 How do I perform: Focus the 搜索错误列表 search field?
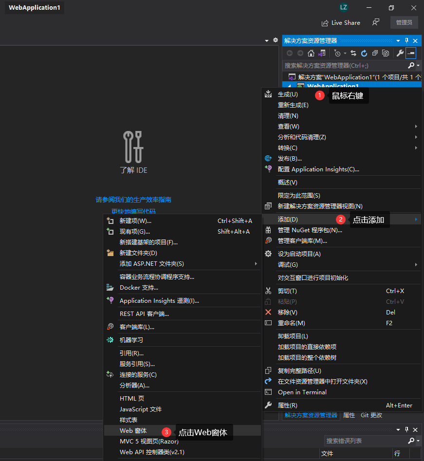[366, 441]
